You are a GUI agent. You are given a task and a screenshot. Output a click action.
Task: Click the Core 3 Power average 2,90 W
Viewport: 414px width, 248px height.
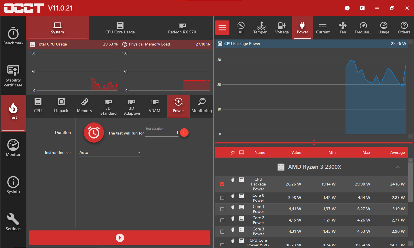398,232
